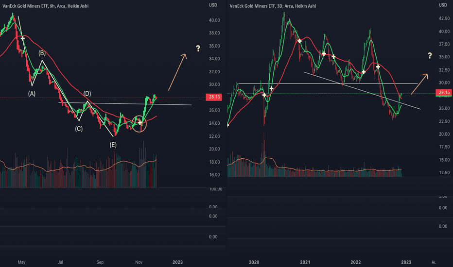Click the question mark on the 9h chart
This screenshot has width=453, height=267.
click(198, 48)
